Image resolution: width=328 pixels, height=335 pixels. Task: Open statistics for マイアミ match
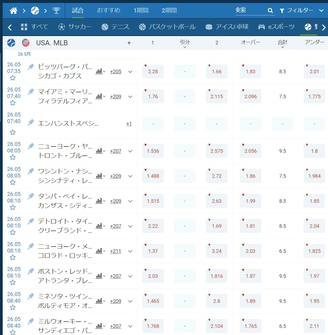[100, 96]
